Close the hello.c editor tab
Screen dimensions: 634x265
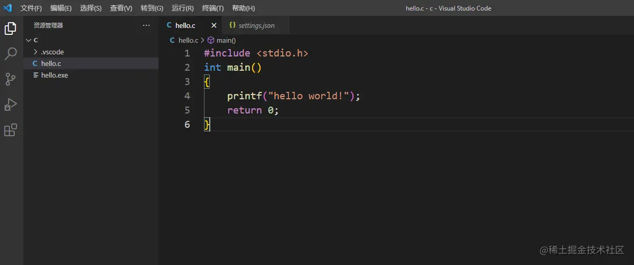214,25
